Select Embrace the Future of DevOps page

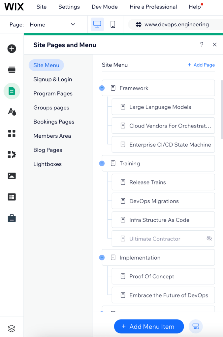[x=163, y=295]
